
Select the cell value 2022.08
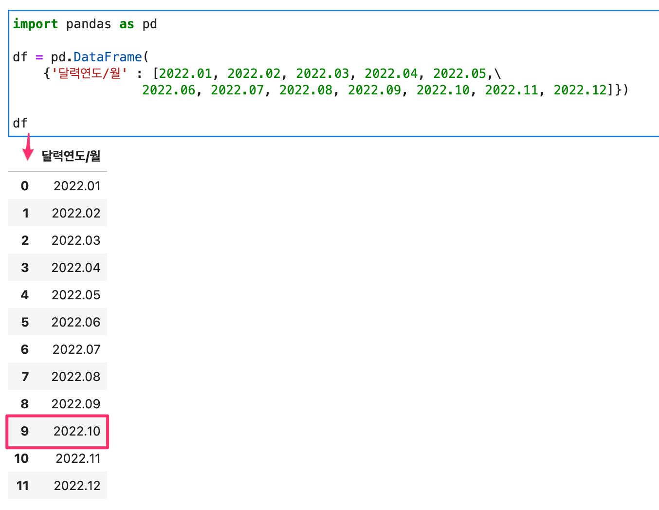coord(76,377)
